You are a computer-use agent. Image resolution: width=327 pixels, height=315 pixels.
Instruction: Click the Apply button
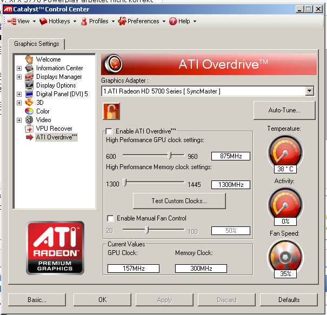164,300
